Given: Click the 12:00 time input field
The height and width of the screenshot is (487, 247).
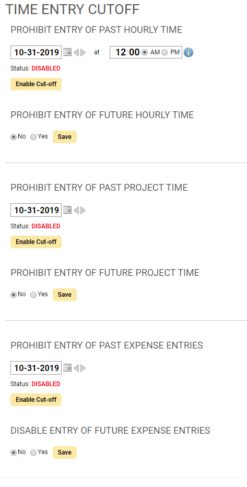Looking at the screenshot, I should pos(125,52).
